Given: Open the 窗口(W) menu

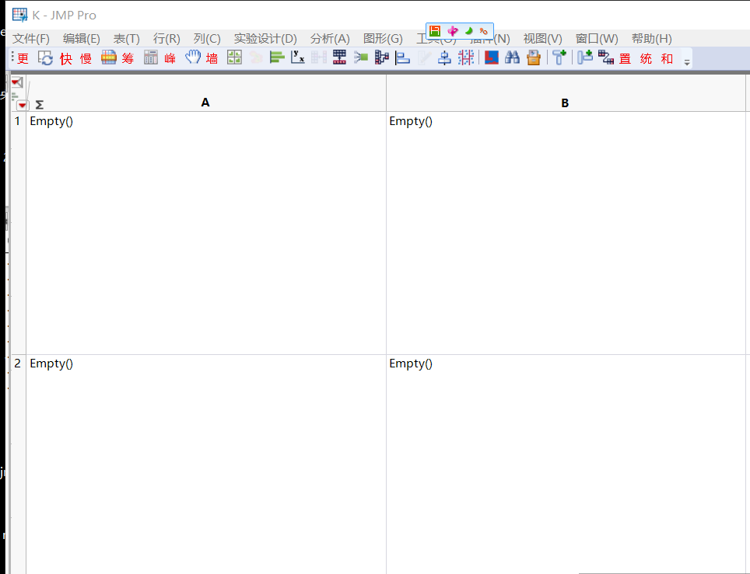Looking at the screenshot, I should 597,39.
